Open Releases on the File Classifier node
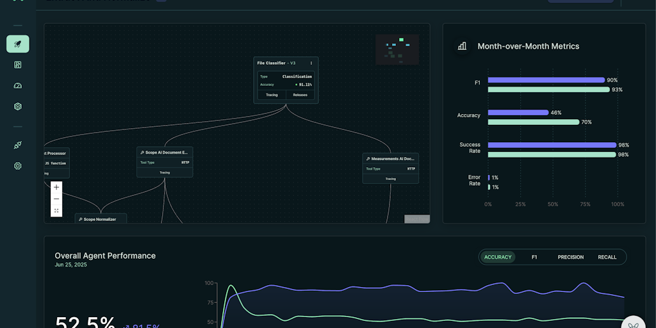Image resolution: width=656 pixels, height=328 pixels. tap(300, 95)
